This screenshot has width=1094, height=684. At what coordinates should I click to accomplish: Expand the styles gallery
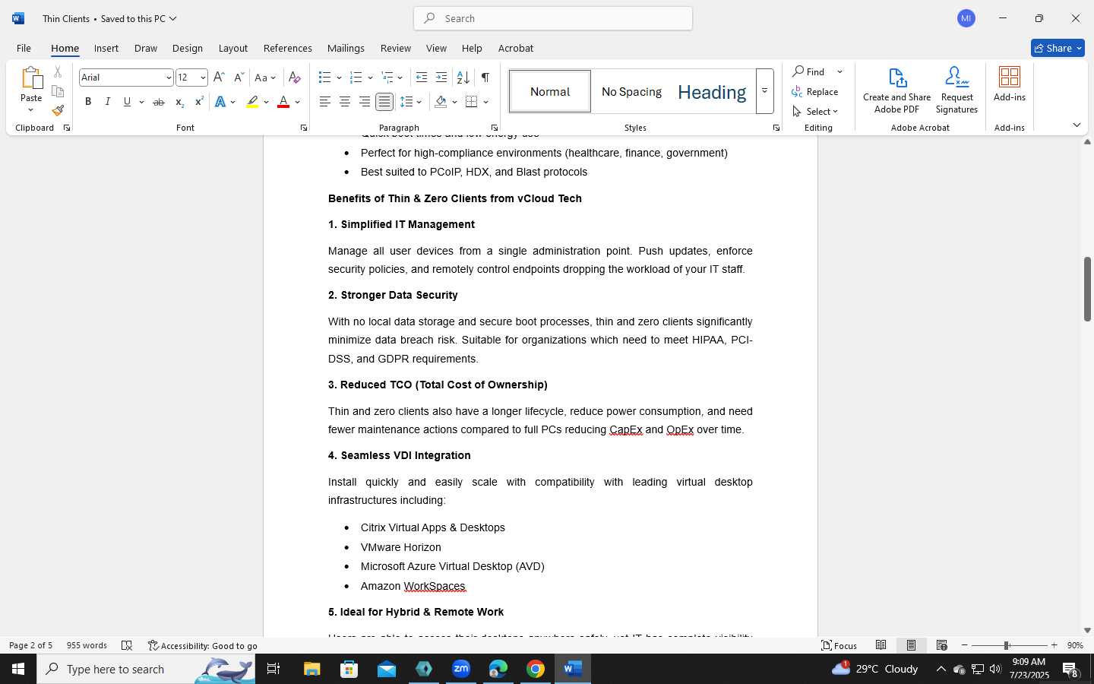pyautogui.click(x=765, y=91)
